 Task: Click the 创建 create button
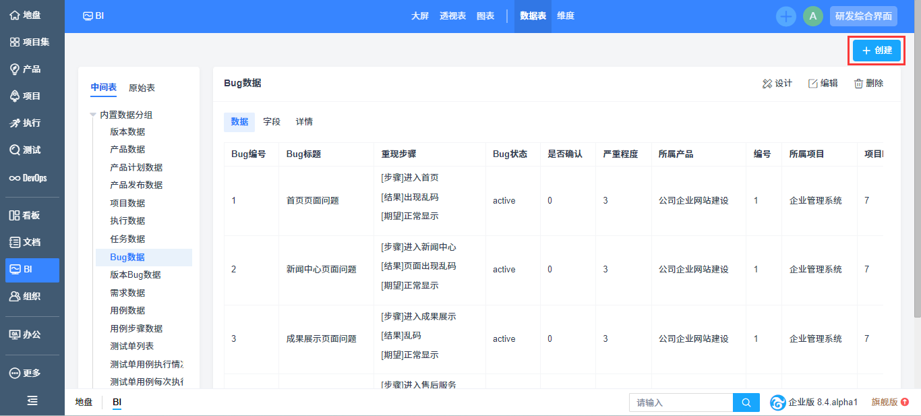click(877, 51)
